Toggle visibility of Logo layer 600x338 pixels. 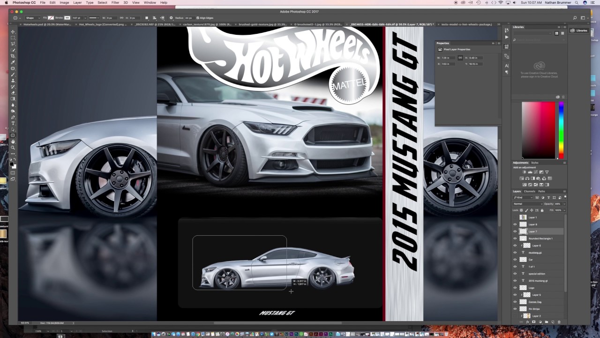pyautogui.click(x=515, y=288)
